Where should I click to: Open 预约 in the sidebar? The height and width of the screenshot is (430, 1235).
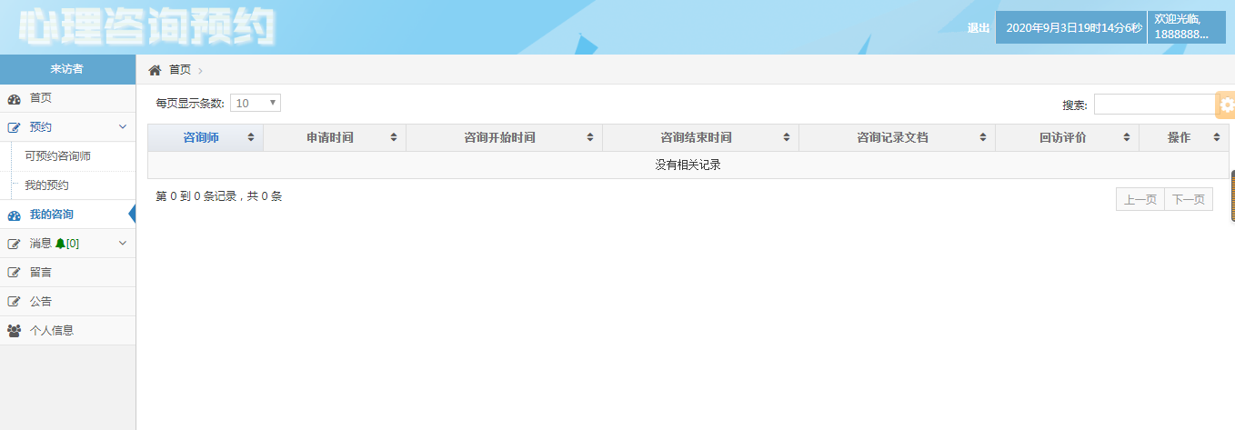tap(68, 127)
